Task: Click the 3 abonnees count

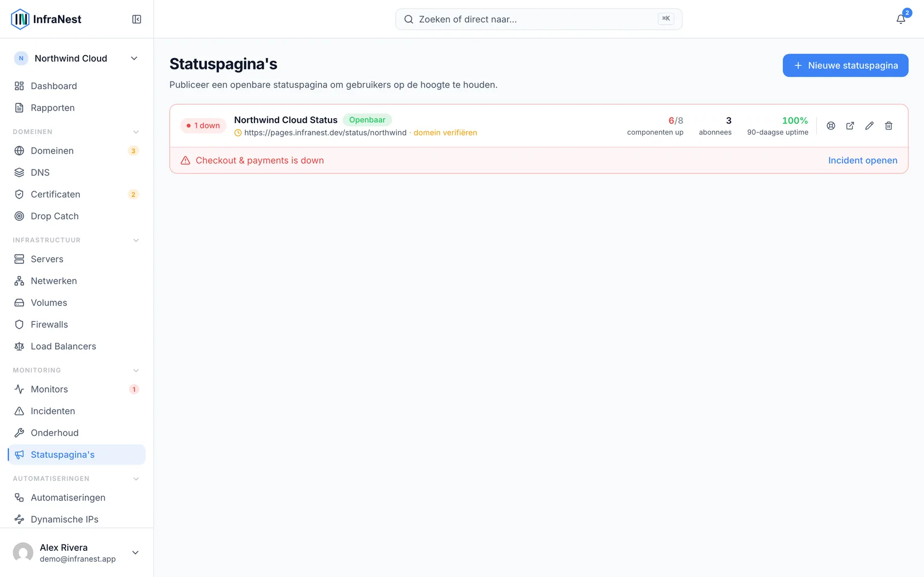Action: (729, 120)
